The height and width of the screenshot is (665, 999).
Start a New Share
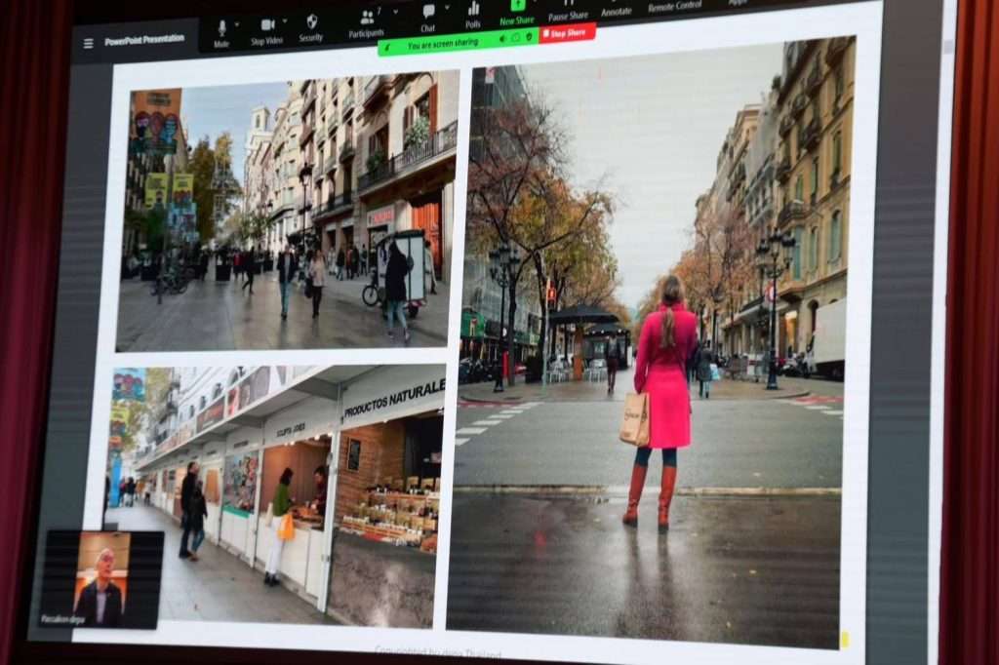pos(517,13)
